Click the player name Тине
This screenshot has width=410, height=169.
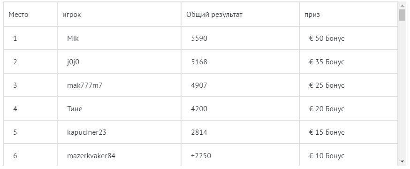[x=75, y=109]
